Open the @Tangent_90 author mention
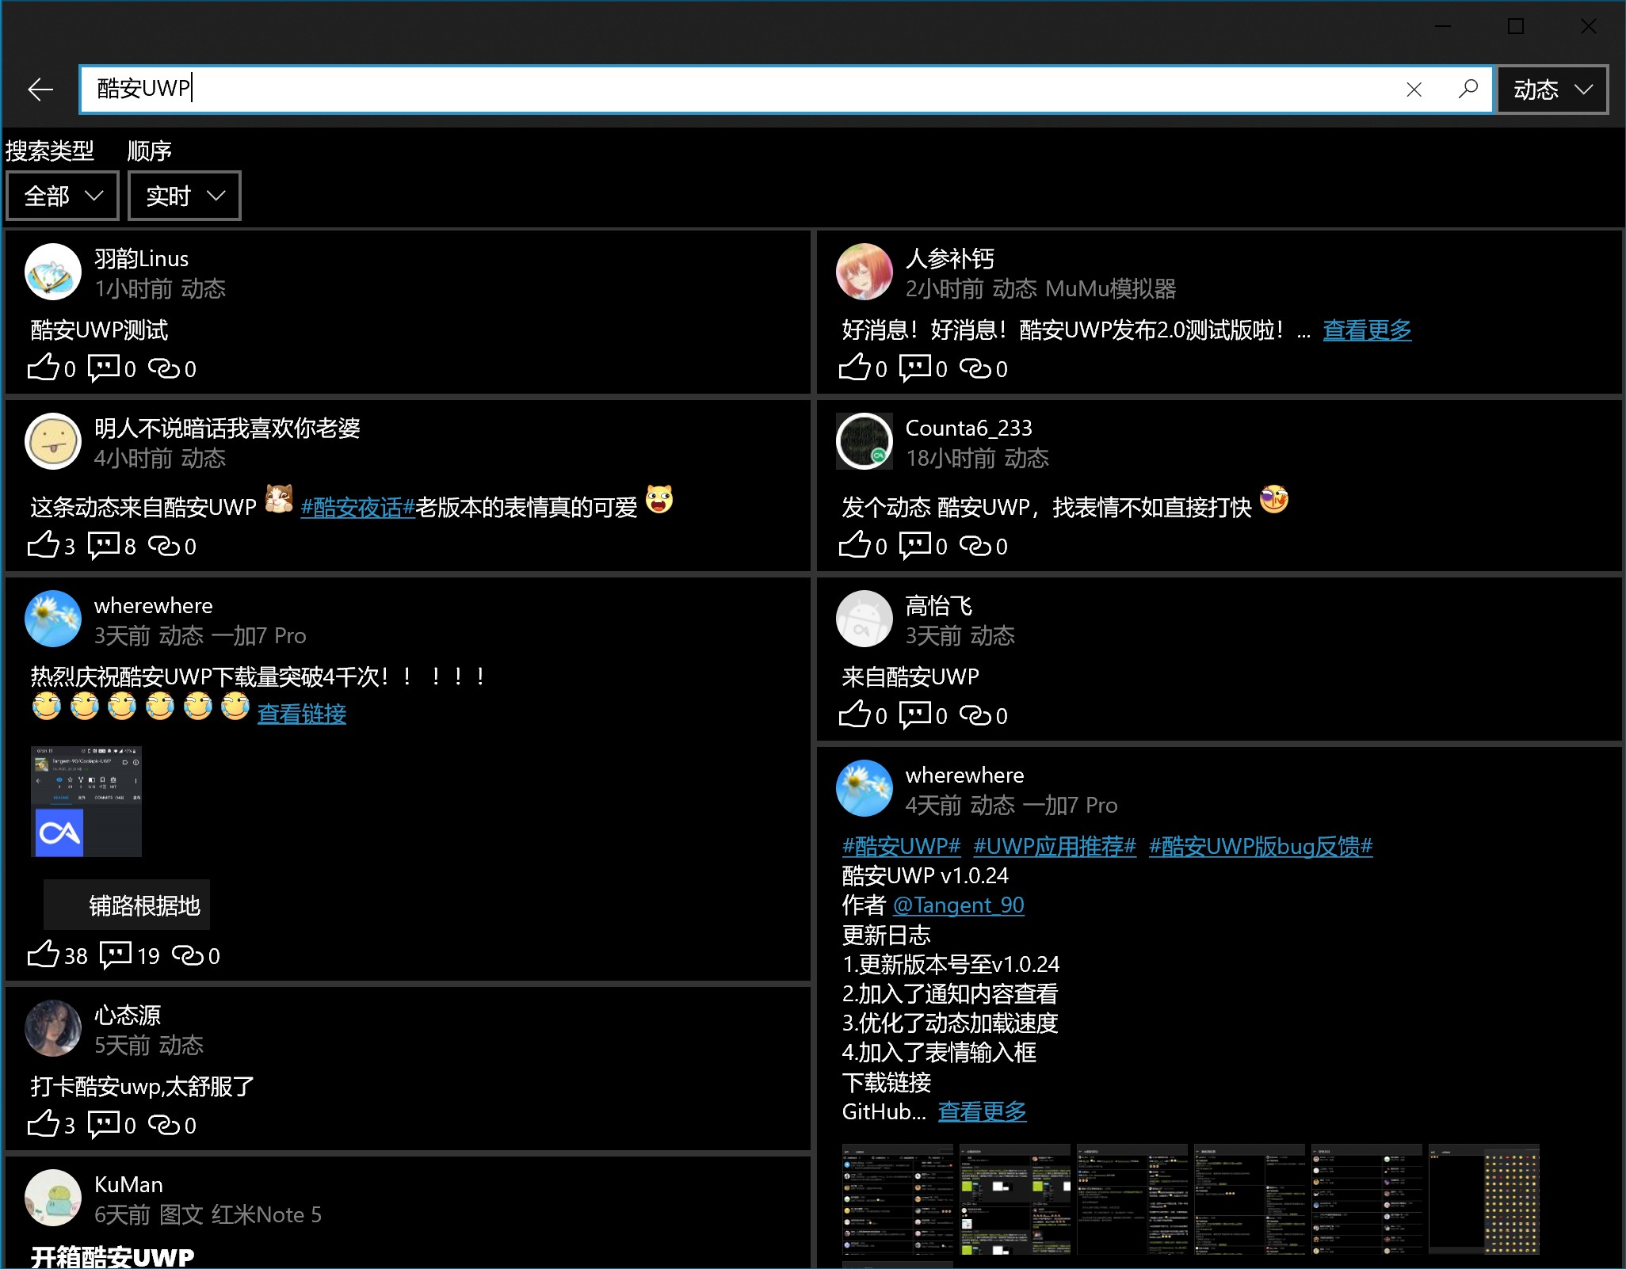The width and height of the screenshot is (1626, 1269). [x=958, y=905]
